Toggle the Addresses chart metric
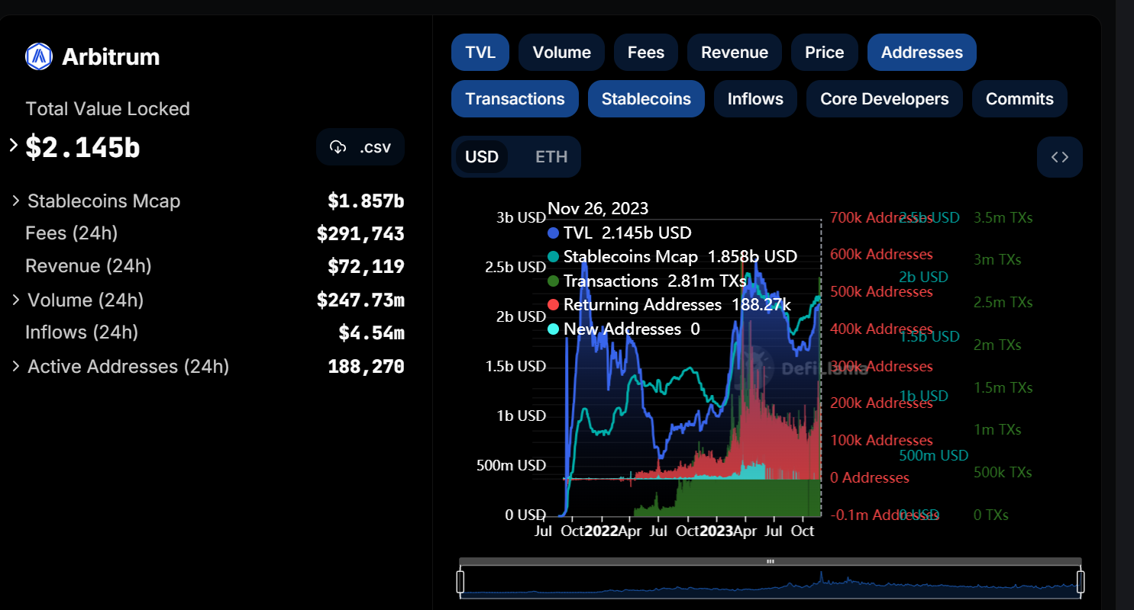The width and height of the screenshot is (1134, 610). coord(922,53)
